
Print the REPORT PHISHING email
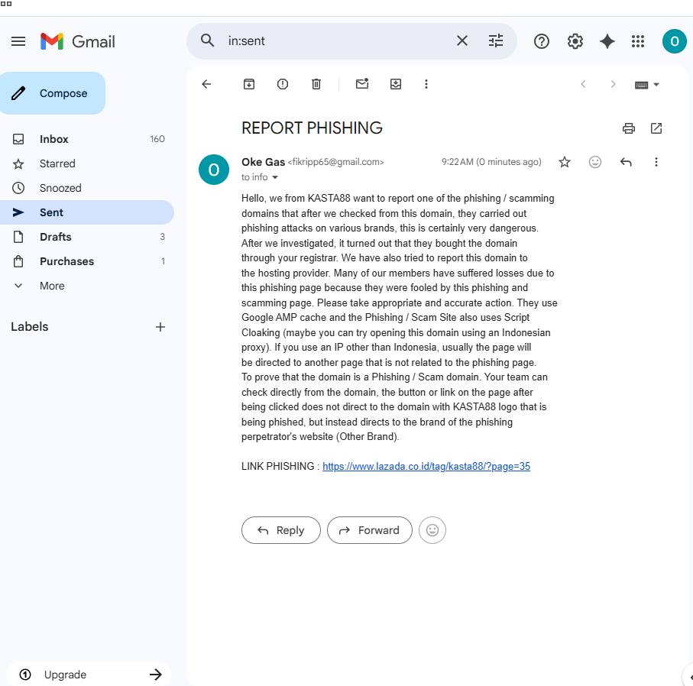[x=629, y=128]
